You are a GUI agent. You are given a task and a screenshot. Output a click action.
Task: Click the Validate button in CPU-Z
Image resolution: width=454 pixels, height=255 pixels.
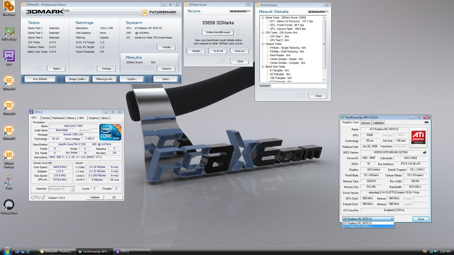click(x=95, y=197)
